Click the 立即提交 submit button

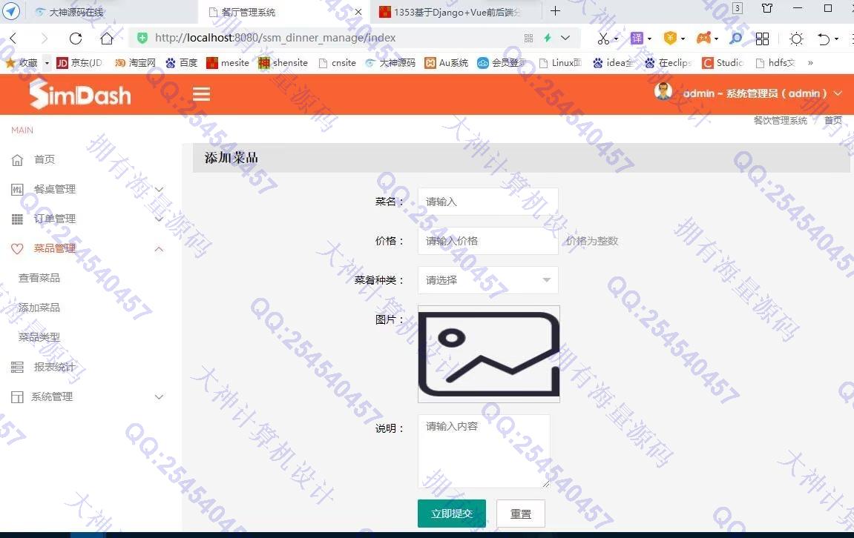pyautogui.click(x=451, y=514)
